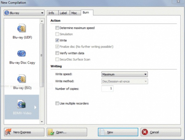Expand the Write speed Maximum dropdown
This screenshot has height=140, width=185.
[x=125, y=74]
